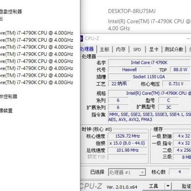
Task: Click the 规格 specification field
Action: click(149, 93)
